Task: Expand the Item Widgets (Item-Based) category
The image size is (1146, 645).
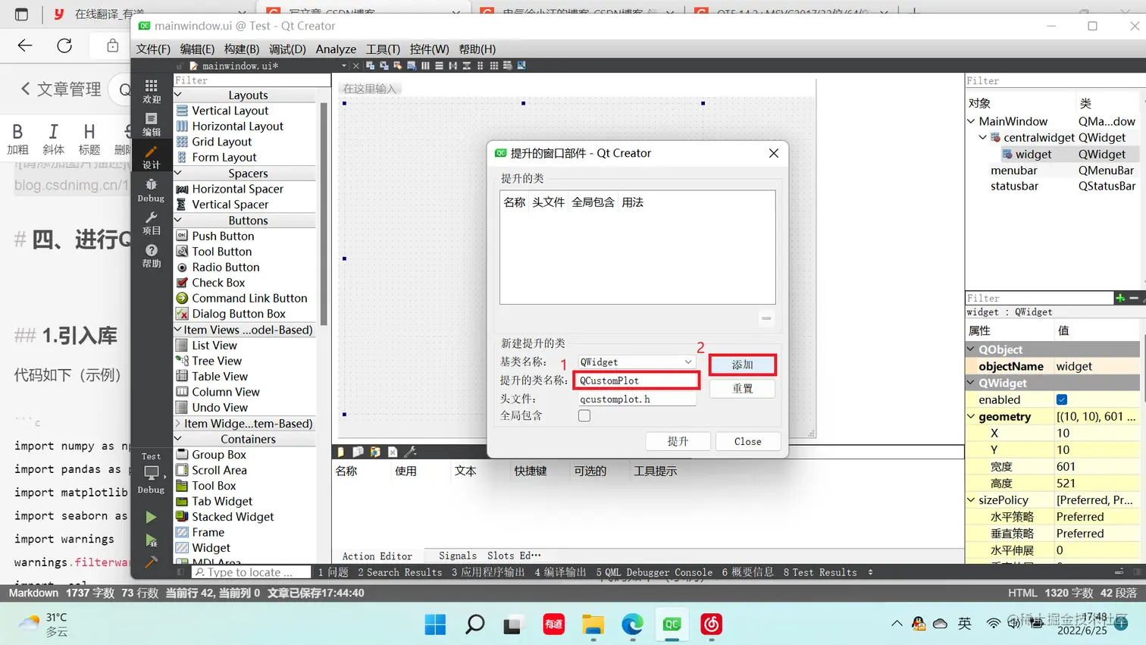Action: tap(178, 423)
